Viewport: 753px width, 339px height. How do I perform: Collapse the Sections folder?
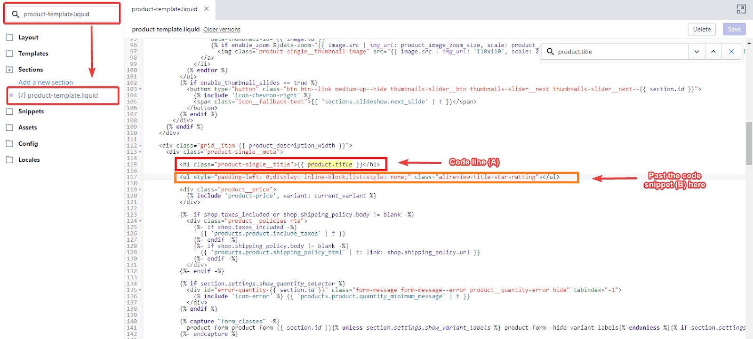click(31, 70)
